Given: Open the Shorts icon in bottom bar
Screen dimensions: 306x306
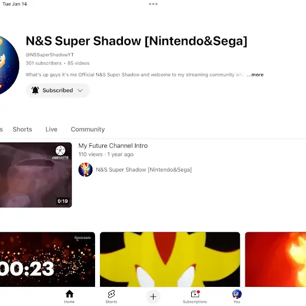Looking at the screenshot, I should (x=111, y=296).
